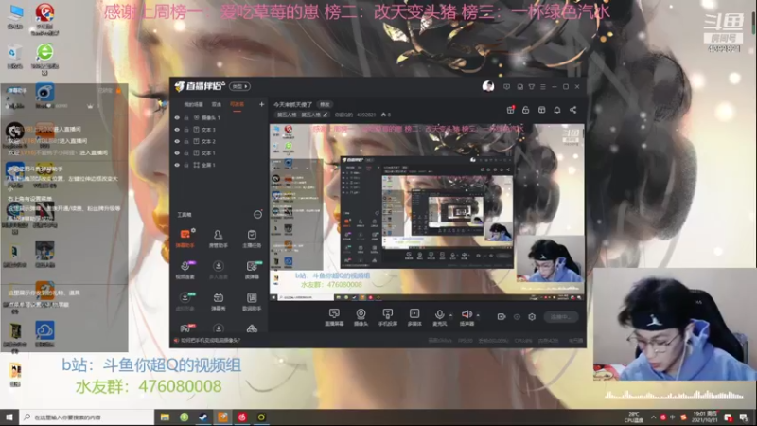The width and height of the screenshot is (757, 426).
Task: Hide the 文本 3 source layer
Action: tap(177, 130)
